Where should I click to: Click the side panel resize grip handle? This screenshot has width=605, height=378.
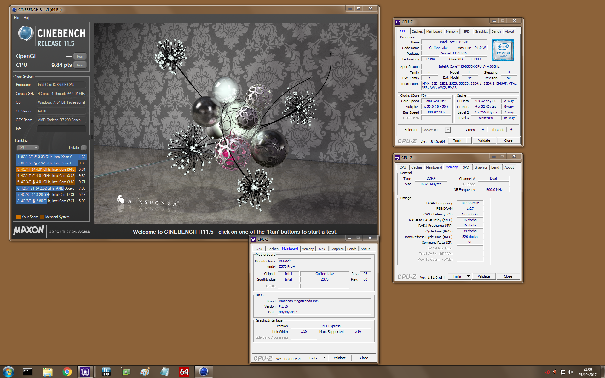click(x=92, y=129)
